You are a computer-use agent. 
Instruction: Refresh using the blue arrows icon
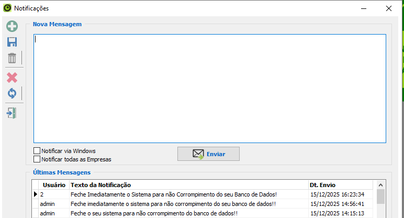click(12, 93)
